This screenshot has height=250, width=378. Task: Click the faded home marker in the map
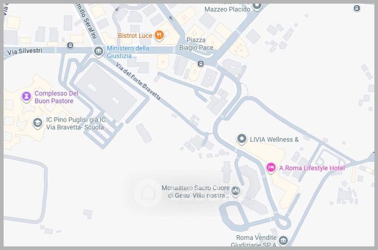(148, 193)
